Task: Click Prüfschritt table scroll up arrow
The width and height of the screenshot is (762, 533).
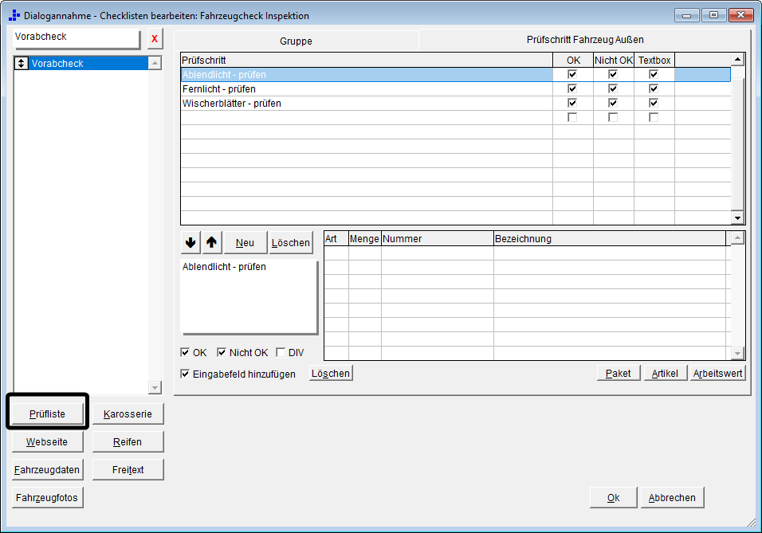Action: pos(738,59)
